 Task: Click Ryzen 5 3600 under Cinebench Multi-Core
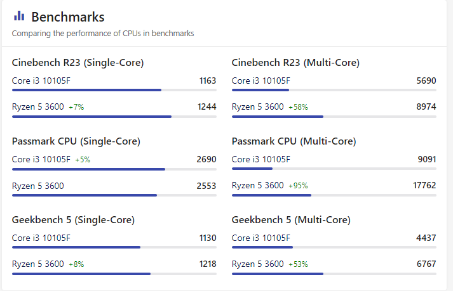coord(257,107)
